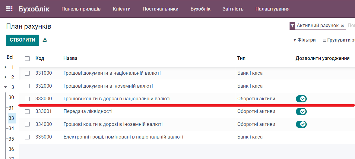Viewport: 355px width, 159px height.
Task: Select checkbox for account 331000
Action: click(27, 73)
